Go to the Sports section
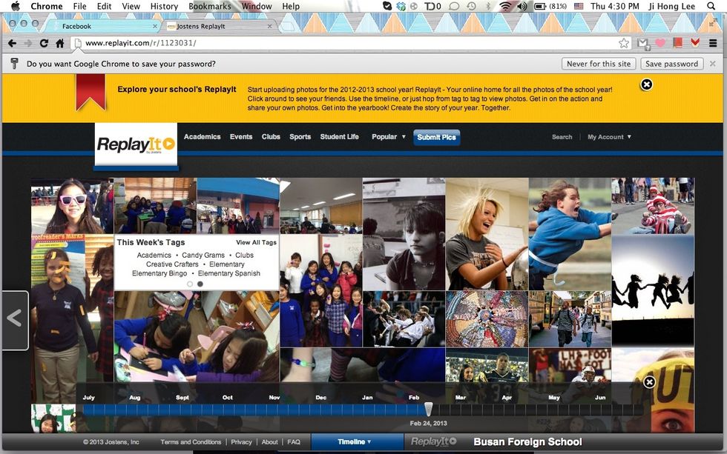The image size is (727, 454). (x=300, y=136)
